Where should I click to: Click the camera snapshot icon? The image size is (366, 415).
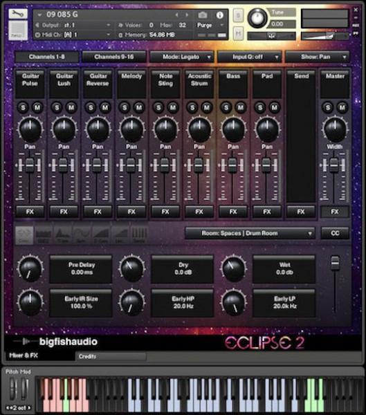click(x=203, y=15)
